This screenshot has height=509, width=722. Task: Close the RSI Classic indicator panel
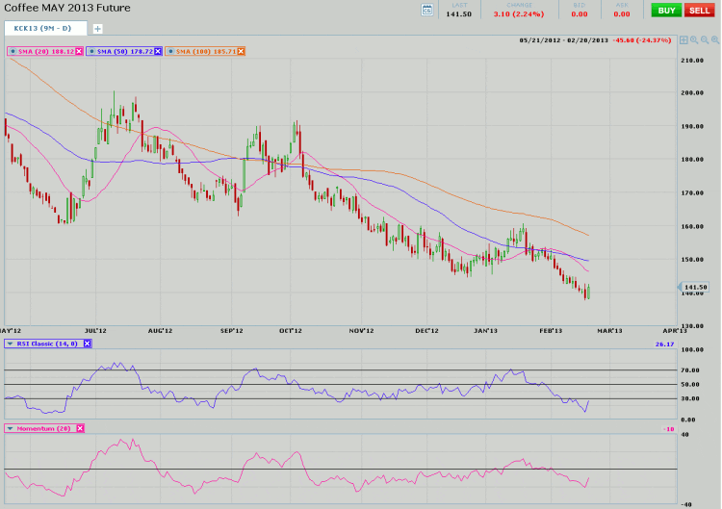88,344
